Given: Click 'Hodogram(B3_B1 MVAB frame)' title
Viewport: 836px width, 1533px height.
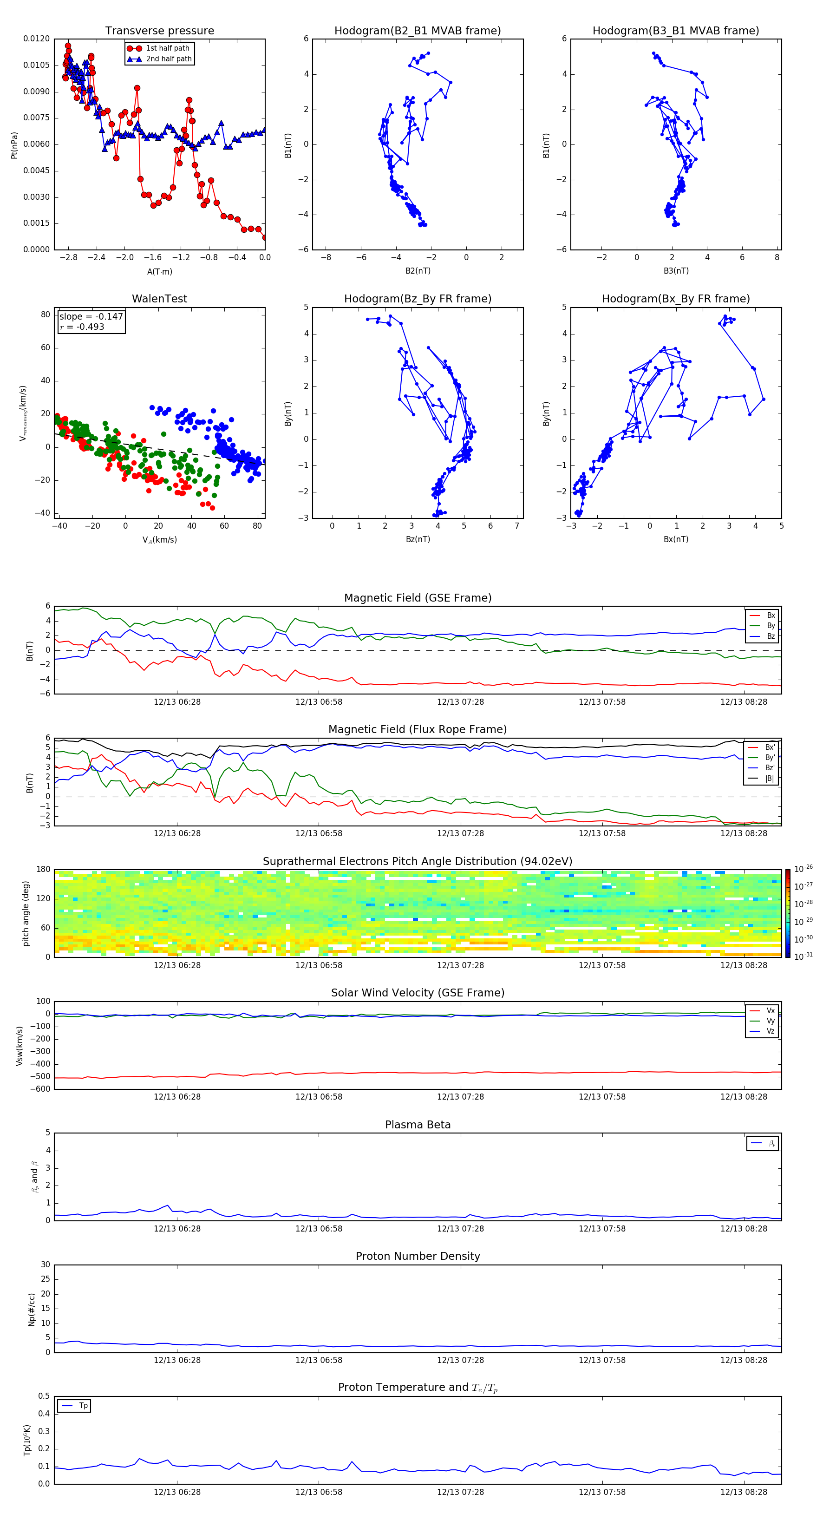Looking at the screenshot, I should pos(676,31).
